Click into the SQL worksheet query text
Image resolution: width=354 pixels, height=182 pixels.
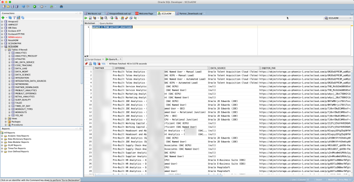tap(112, 27)
